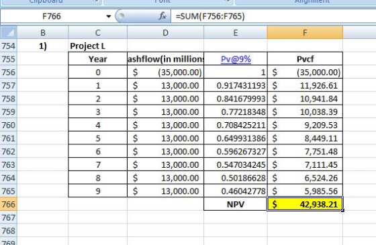
Task: Click the 'NPV' label cell
Action: pos(236,204)
